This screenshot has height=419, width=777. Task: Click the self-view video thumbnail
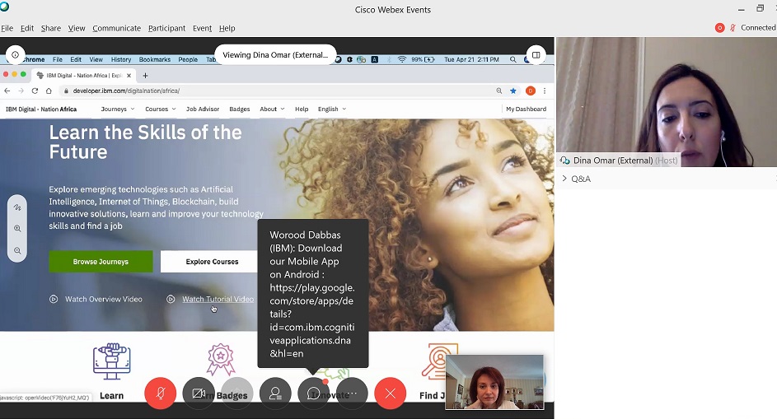tap(494, 382)
